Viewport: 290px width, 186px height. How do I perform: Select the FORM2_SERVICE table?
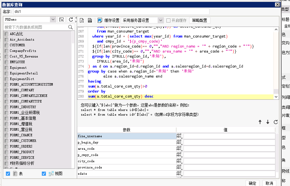coord(22,158)
